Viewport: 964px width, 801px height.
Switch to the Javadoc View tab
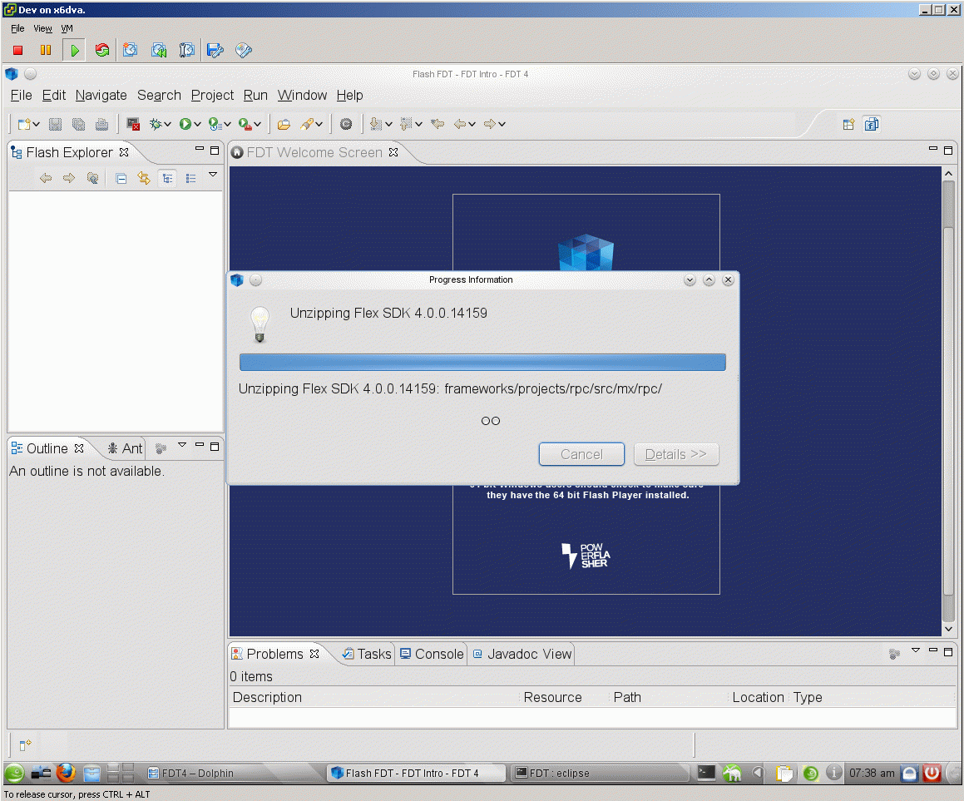[x=522, y=654]
